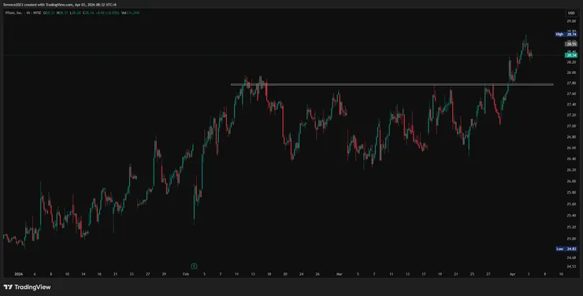This screenshot has height=296, width=583.
Task: Click the 29.00 price axis label
Action: pyautogui.click(x=571, y=21)
